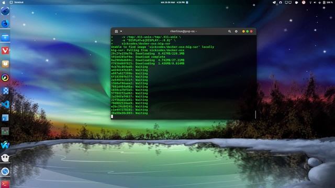Open the tan book app in dock
The height and width of the screenshot is (188, 335).
coord(5,64)
